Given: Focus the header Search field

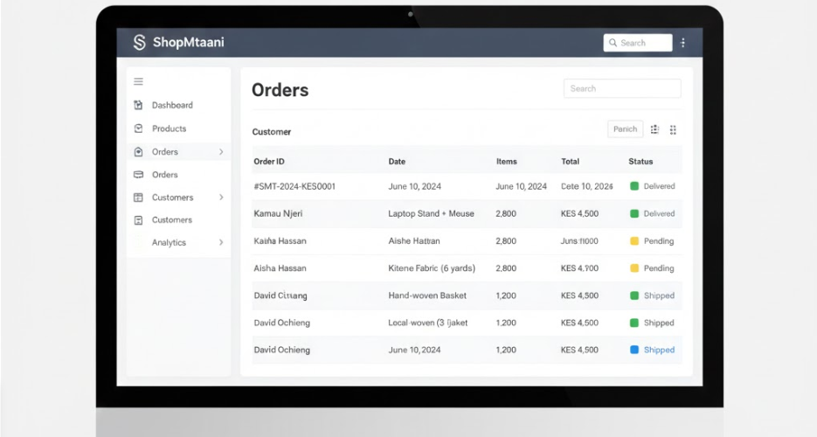Looking at the screenshot, I should click(x=638, y=43).
